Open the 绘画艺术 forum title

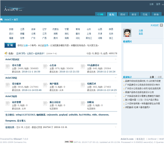point(92,84)
